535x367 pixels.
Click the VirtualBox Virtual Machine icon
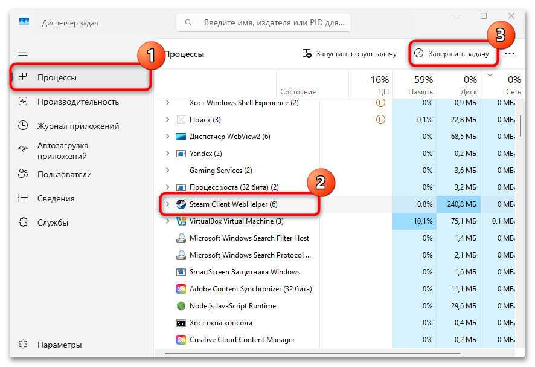coord(181,221)
